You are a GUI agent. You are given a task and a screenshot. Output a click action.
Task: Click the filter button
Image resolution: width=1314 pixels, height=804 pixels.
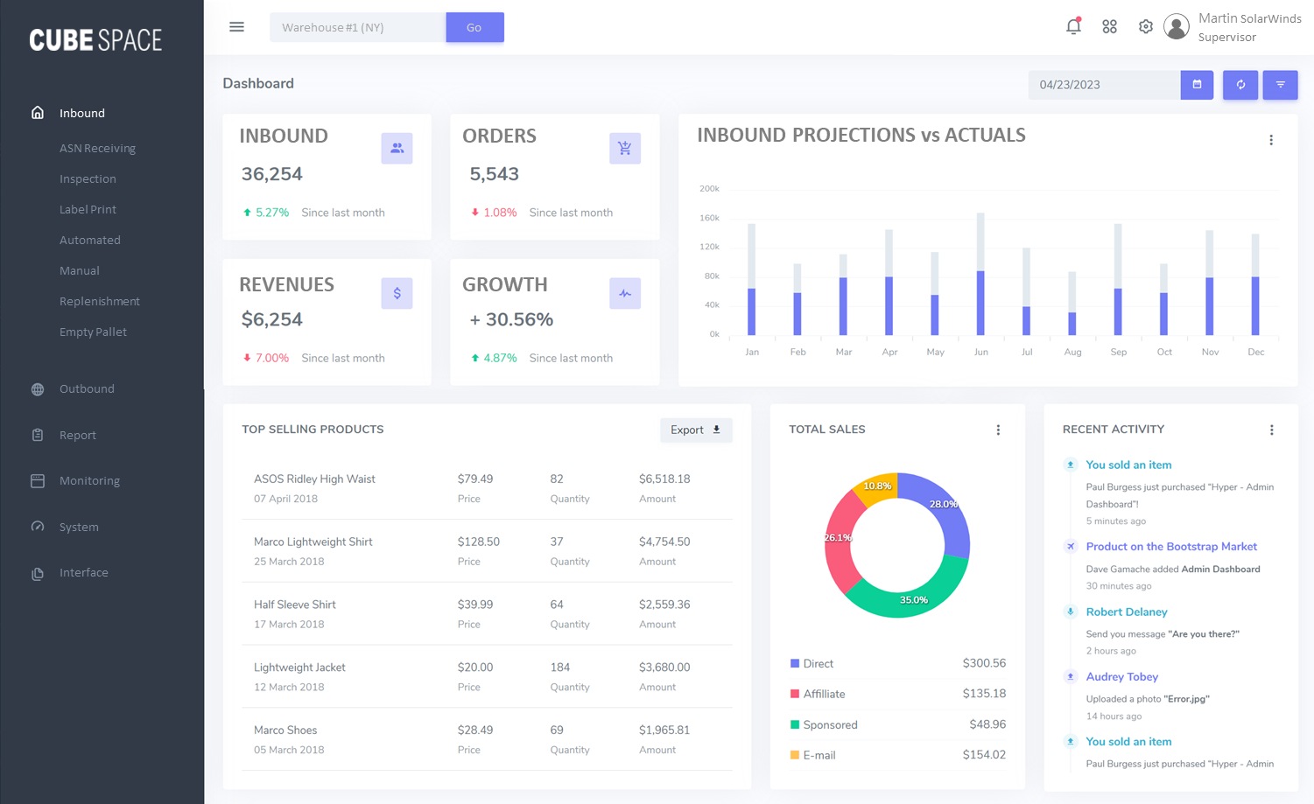click(1280, 85)
